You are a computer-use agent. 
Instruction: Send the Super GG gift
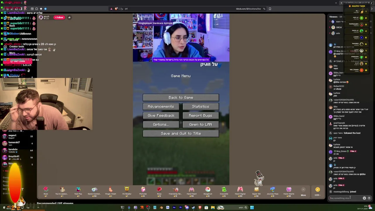pos(256,191)
